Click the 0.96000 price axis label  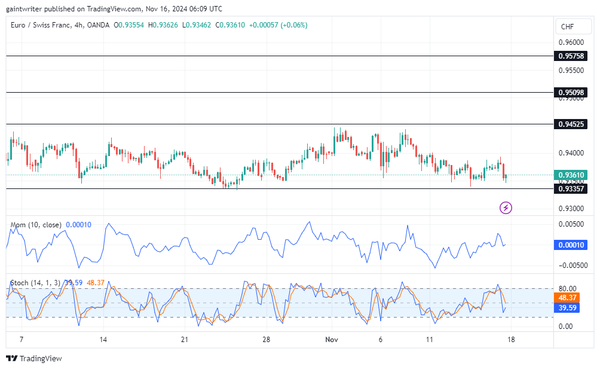[x=571, y=42]
